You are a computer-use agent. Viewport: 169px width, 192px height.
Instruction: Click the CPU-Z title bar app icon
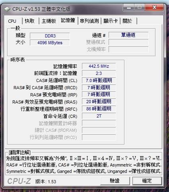tap(7, 9)
